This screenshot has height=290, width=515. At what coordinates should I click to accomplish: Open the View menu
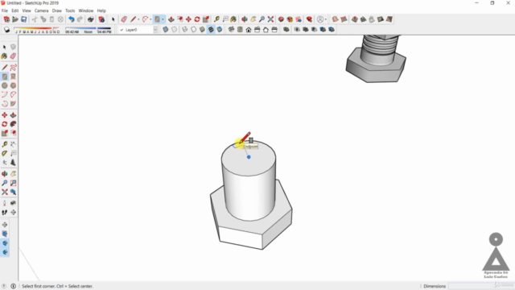(x=27, y=10)
